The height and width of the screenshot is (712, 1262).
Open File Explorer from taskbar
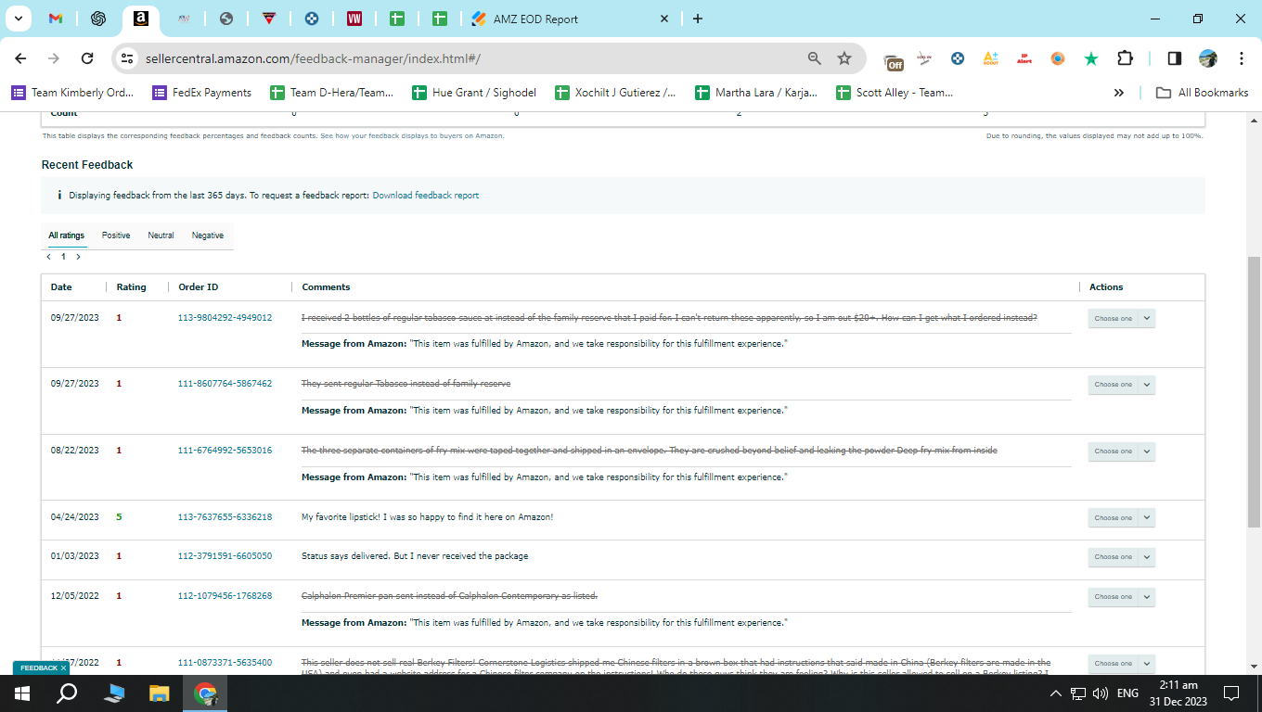(160, 693)
